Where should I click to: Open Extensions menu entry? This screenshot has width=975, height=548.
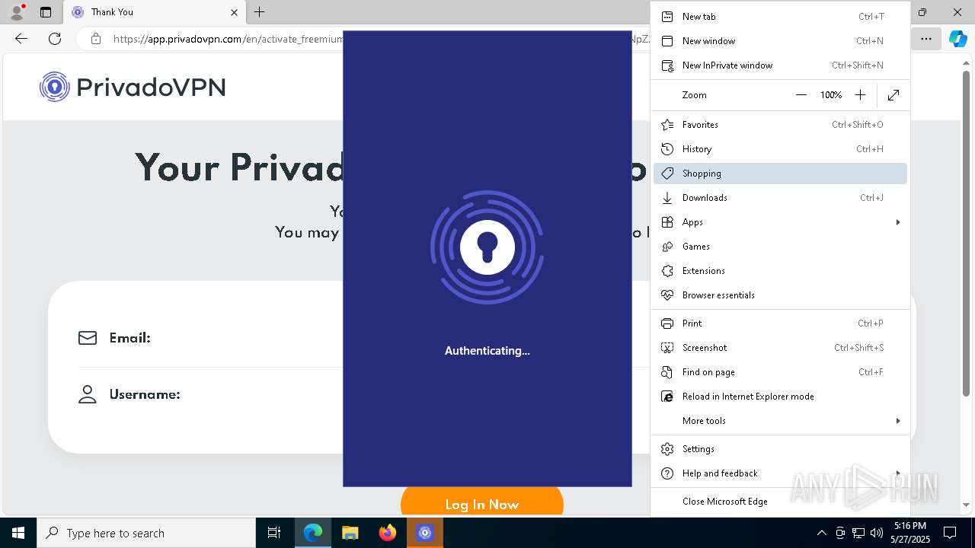pyautogui.click(x=780, y=271)
